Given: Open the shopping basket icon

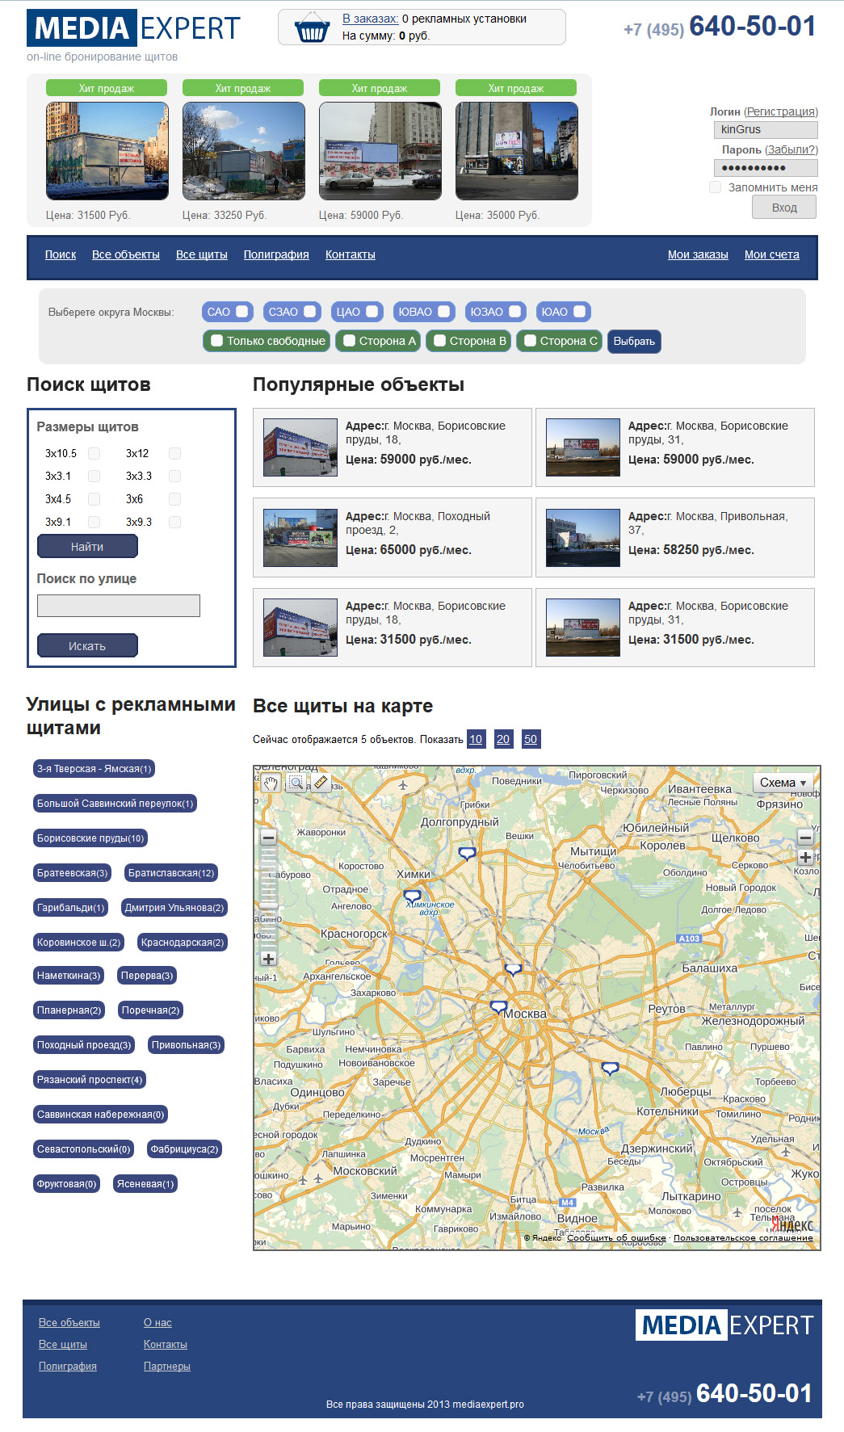Looking at the screenshot, I should (312, 28).
